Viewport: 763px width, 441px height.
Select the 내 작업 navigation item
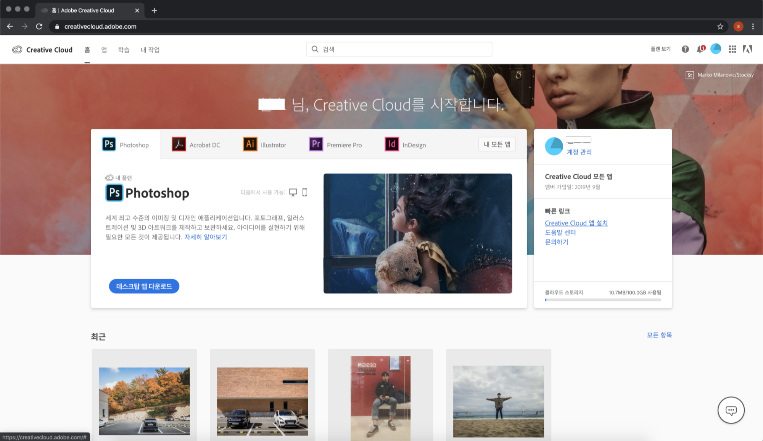(150, 50)
